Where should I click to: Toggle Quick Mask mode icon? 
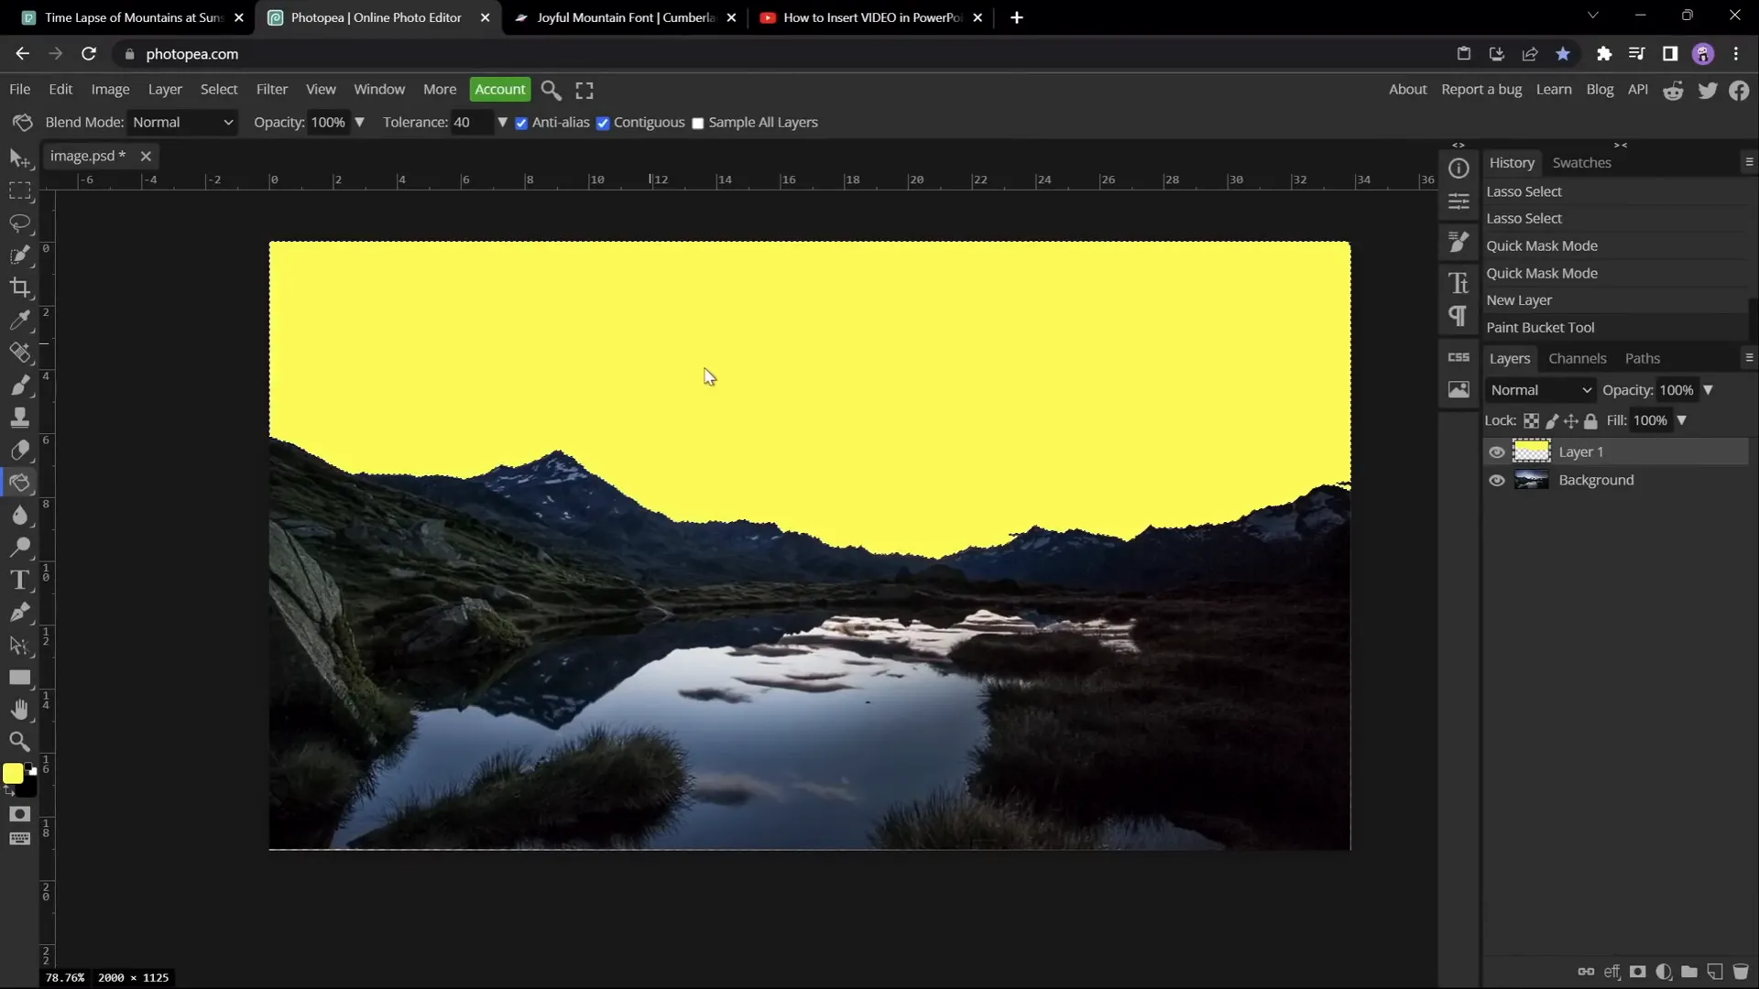[19, 814]
